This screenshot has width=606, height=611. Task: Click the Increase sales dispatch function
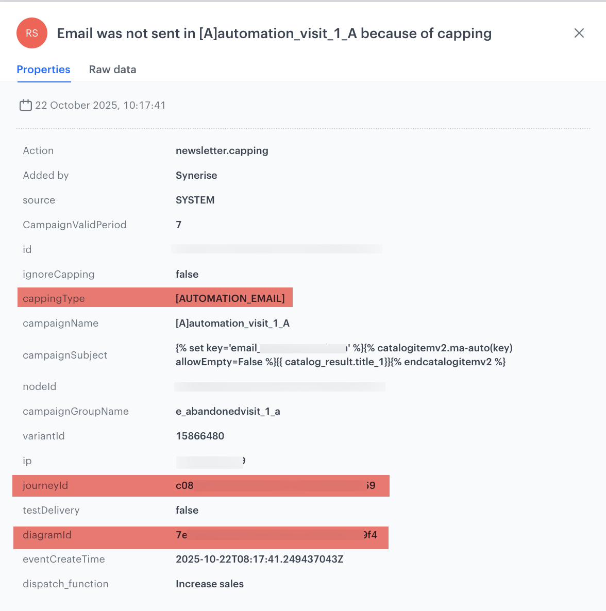pos(210,584)
